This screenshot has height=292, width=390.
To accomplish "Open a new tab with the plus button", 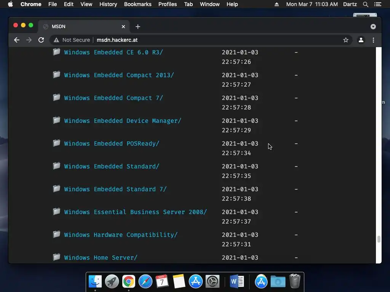I will tap(138, 27).
